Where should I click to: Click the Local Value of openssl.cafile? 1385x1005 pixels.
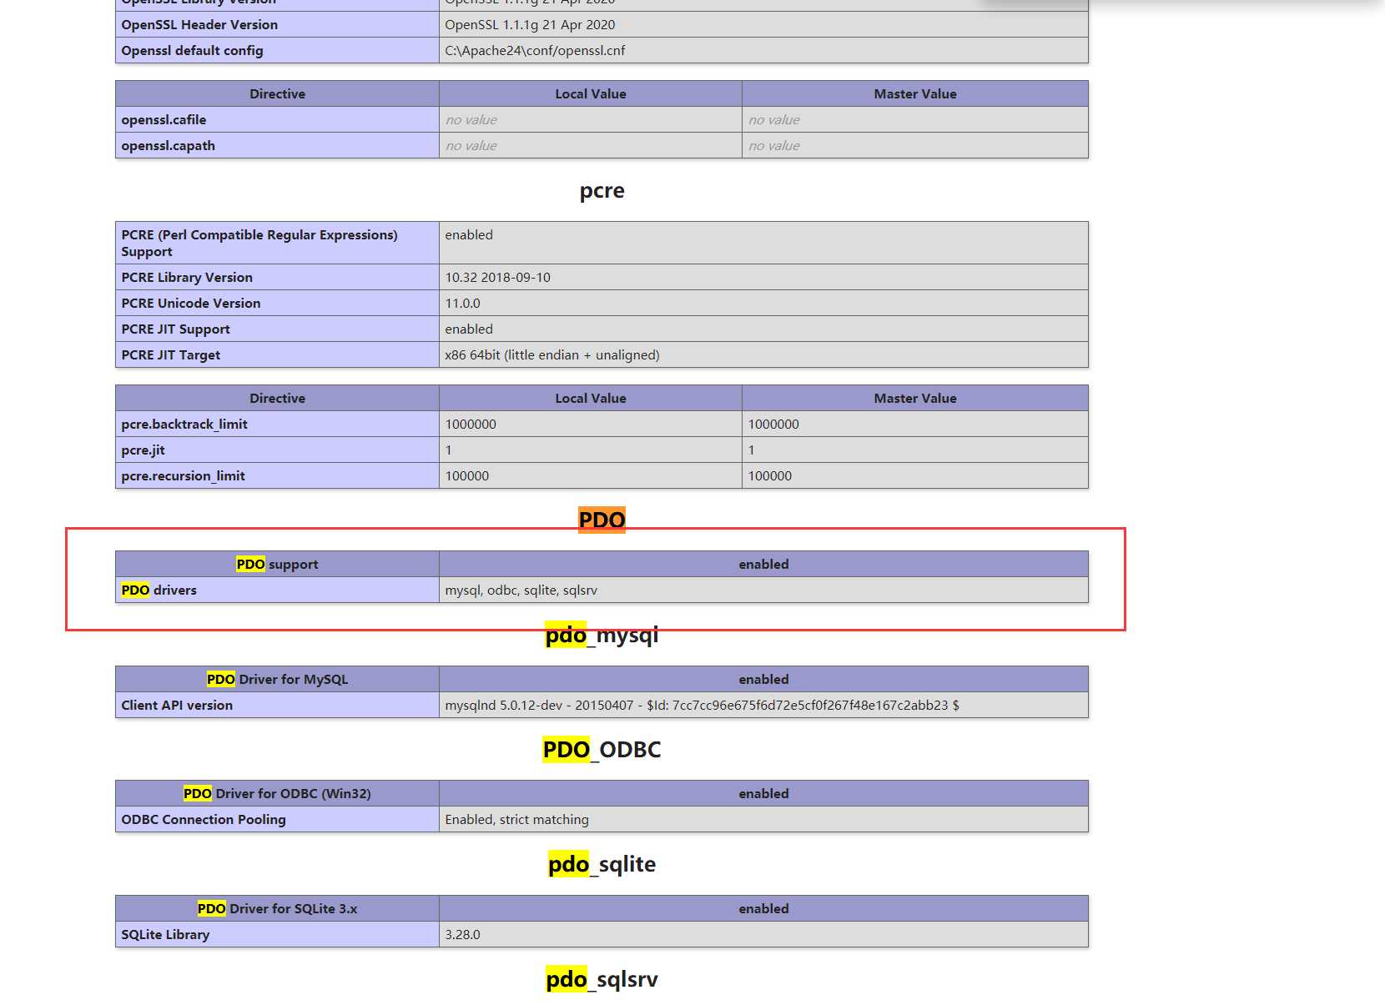[471, 120]
